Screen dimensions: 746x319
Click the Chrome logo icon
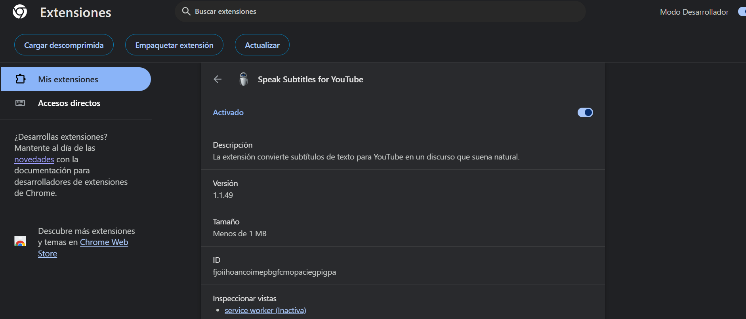coord(20,12)
